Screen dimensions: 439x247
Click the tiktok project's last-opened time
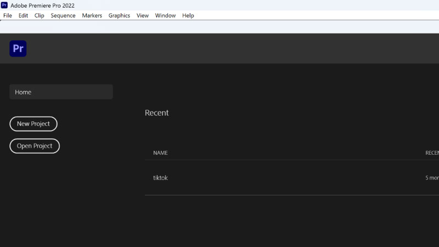(432, 178)
